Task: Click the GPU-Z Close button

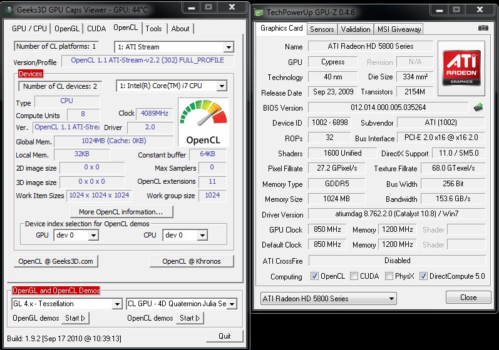Action: click(x=468, y=297)
